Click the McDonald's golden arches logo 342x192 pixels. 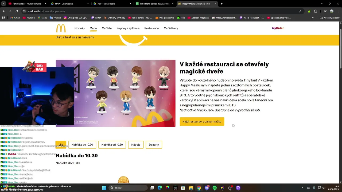click(61, 28)
